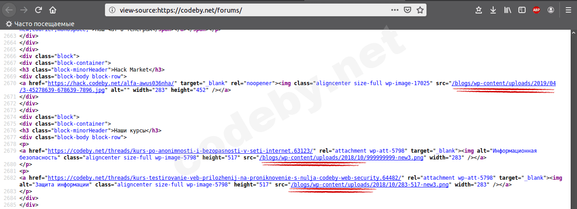Click the 'Наши курсы' heading text
The image size is (577, 209).
132,131
